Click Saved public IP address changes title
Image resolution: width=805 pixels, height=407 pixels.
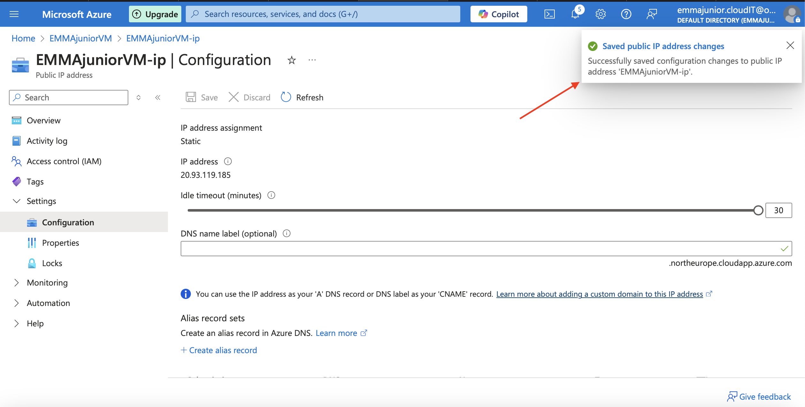(x=663, y=46)
